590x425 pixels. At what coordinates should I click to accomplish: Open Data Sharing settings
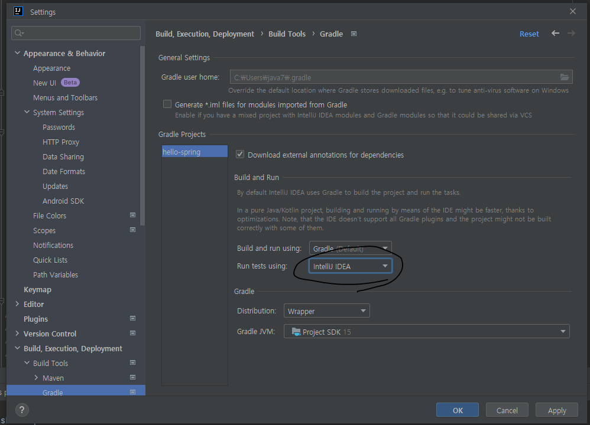coord(63,156)
